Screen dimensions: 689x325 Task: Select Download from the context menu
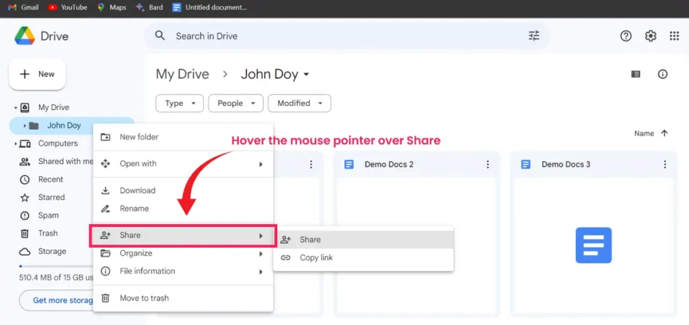click(137, 191)
